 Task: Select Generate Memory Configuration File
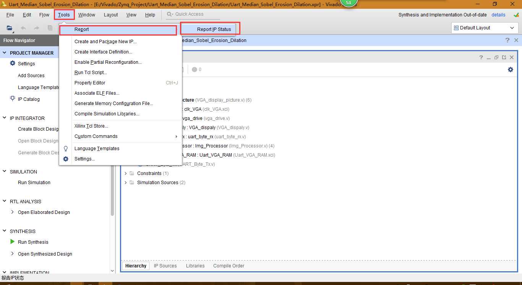(x=120, y=104)
